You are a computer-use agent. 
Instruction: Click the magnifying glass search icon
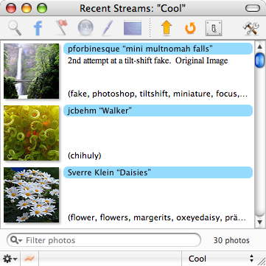tap(15, 28)
